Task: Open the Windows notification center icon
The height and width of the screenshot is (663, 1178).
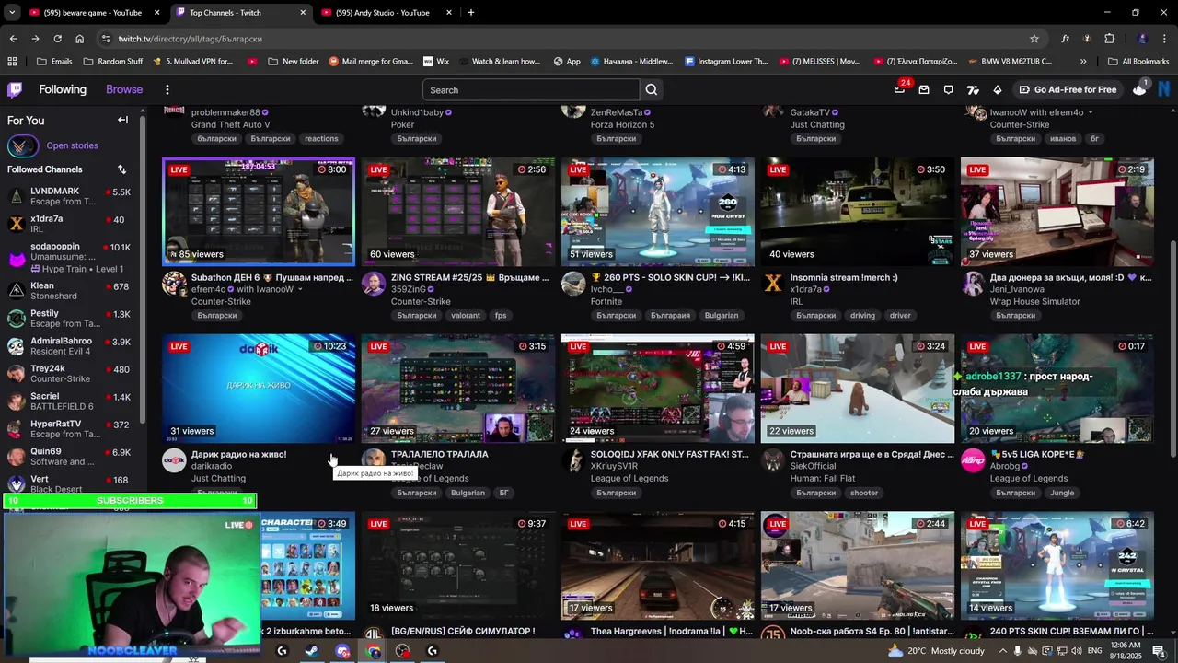Action: pyautogui.click(x=1158, y=651)
